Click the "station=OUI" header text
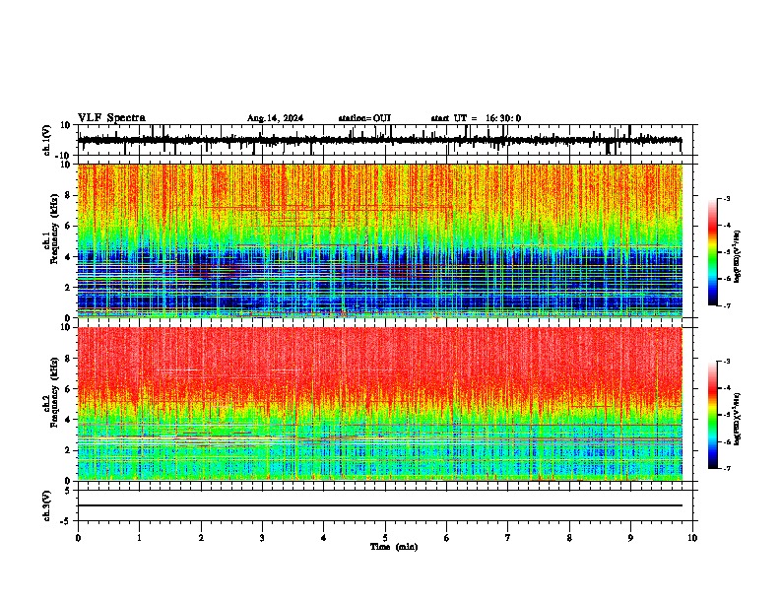Image resolution: width=780 pixels, height=603 pixels. click(x=364, y=118)
